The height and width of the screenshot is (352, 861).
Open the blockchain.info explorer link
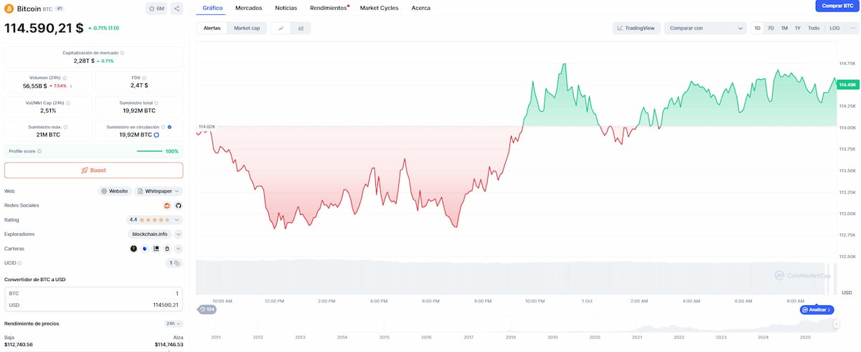tap(150, 234)
